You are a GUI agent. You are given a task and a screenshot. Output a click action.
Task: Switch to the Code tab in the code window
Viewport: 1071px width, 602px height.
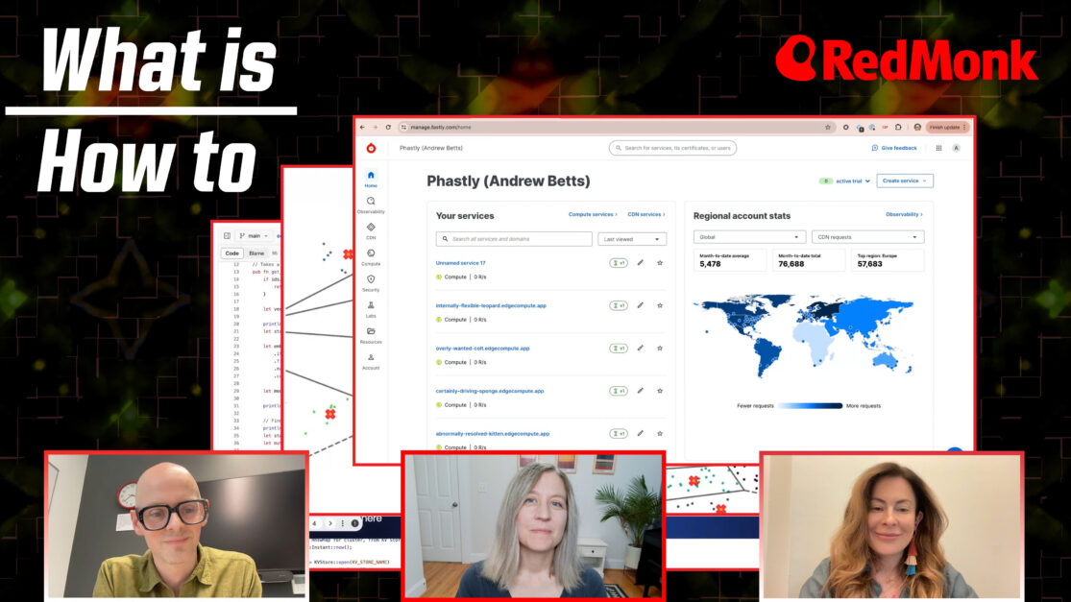[232, 253]
